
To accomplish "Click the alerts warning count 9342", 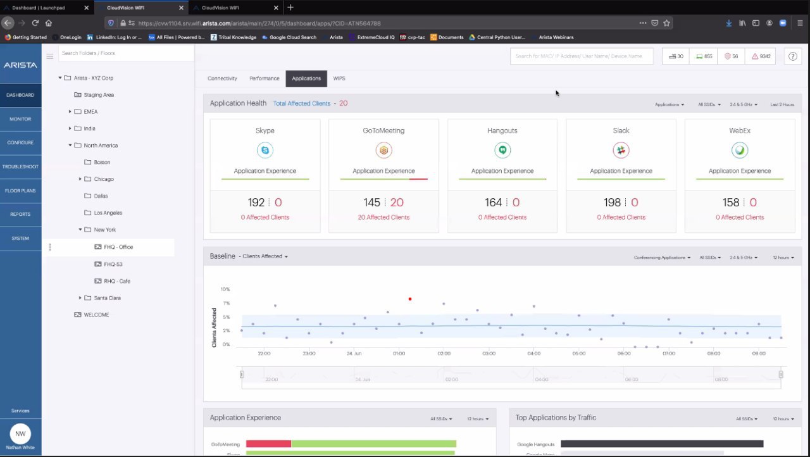I will (761, 56).
